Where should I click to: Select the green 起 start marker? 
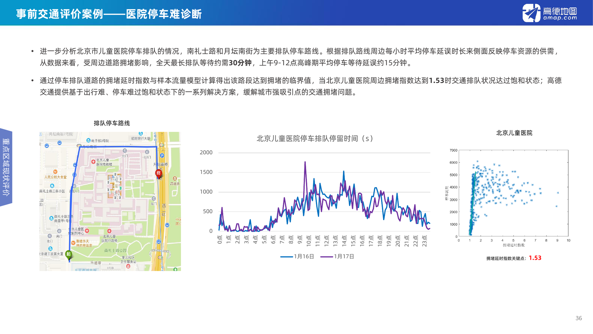click(x=69, y=254)
